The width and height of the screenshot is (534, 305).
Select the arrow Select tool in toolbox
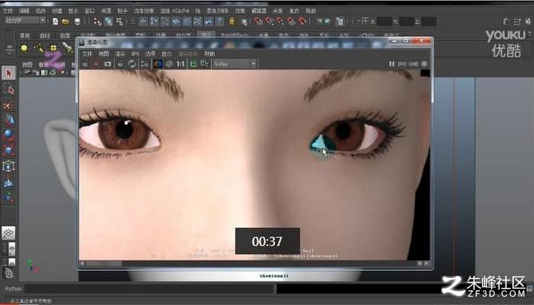coord(8,73)
